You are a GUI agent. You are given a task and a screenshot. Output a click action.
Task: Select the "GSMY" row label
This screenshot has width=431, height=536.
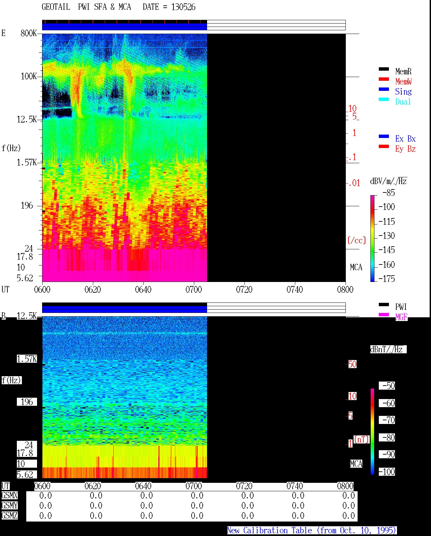9,505
